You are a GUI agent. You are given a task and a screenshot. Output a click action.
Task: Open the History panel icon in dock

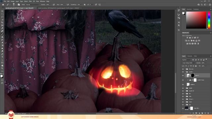coord(179,10)
